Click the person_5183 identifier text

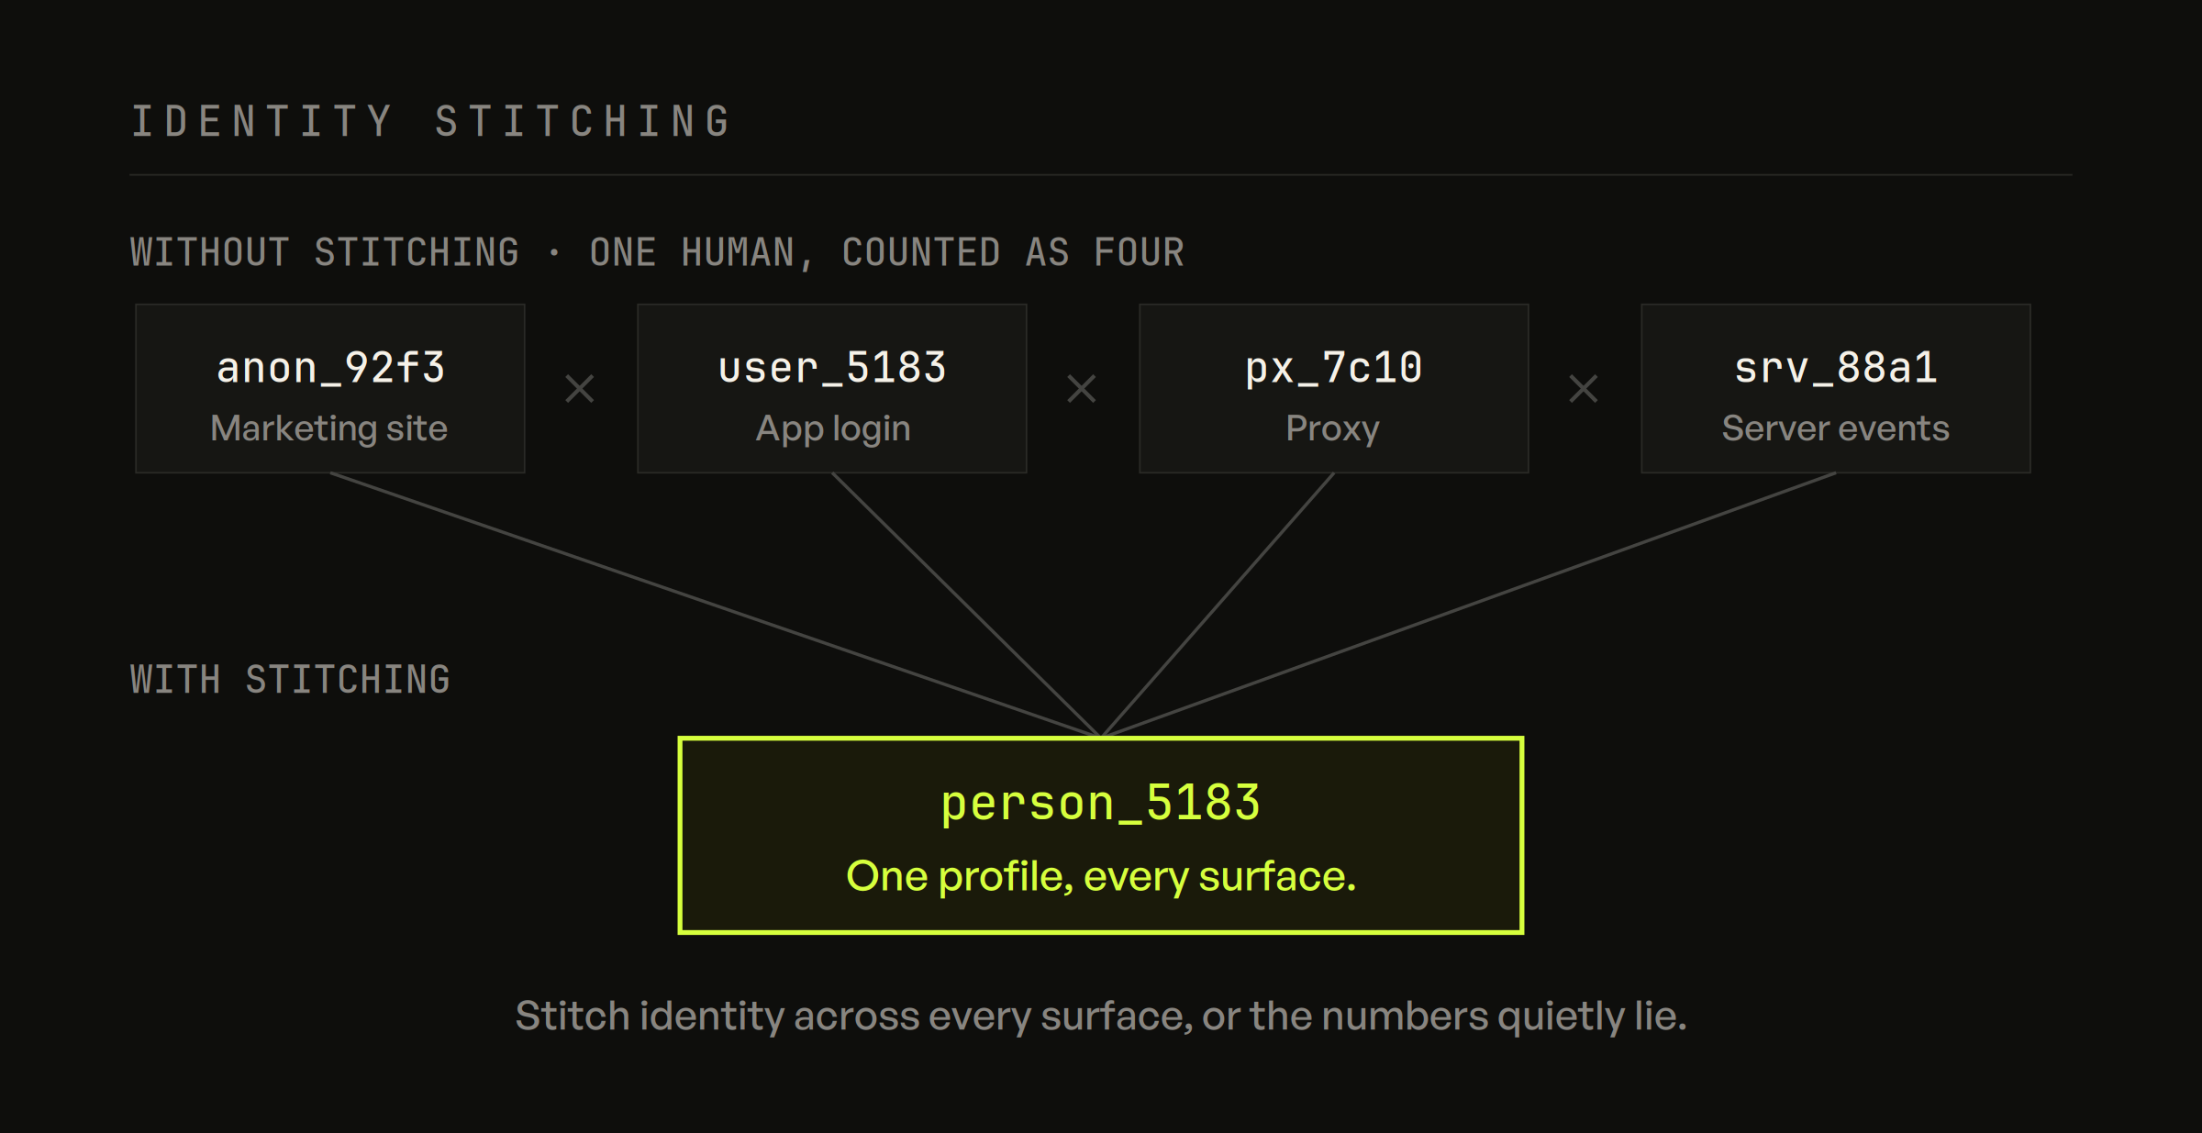[x=1101, y=804]
